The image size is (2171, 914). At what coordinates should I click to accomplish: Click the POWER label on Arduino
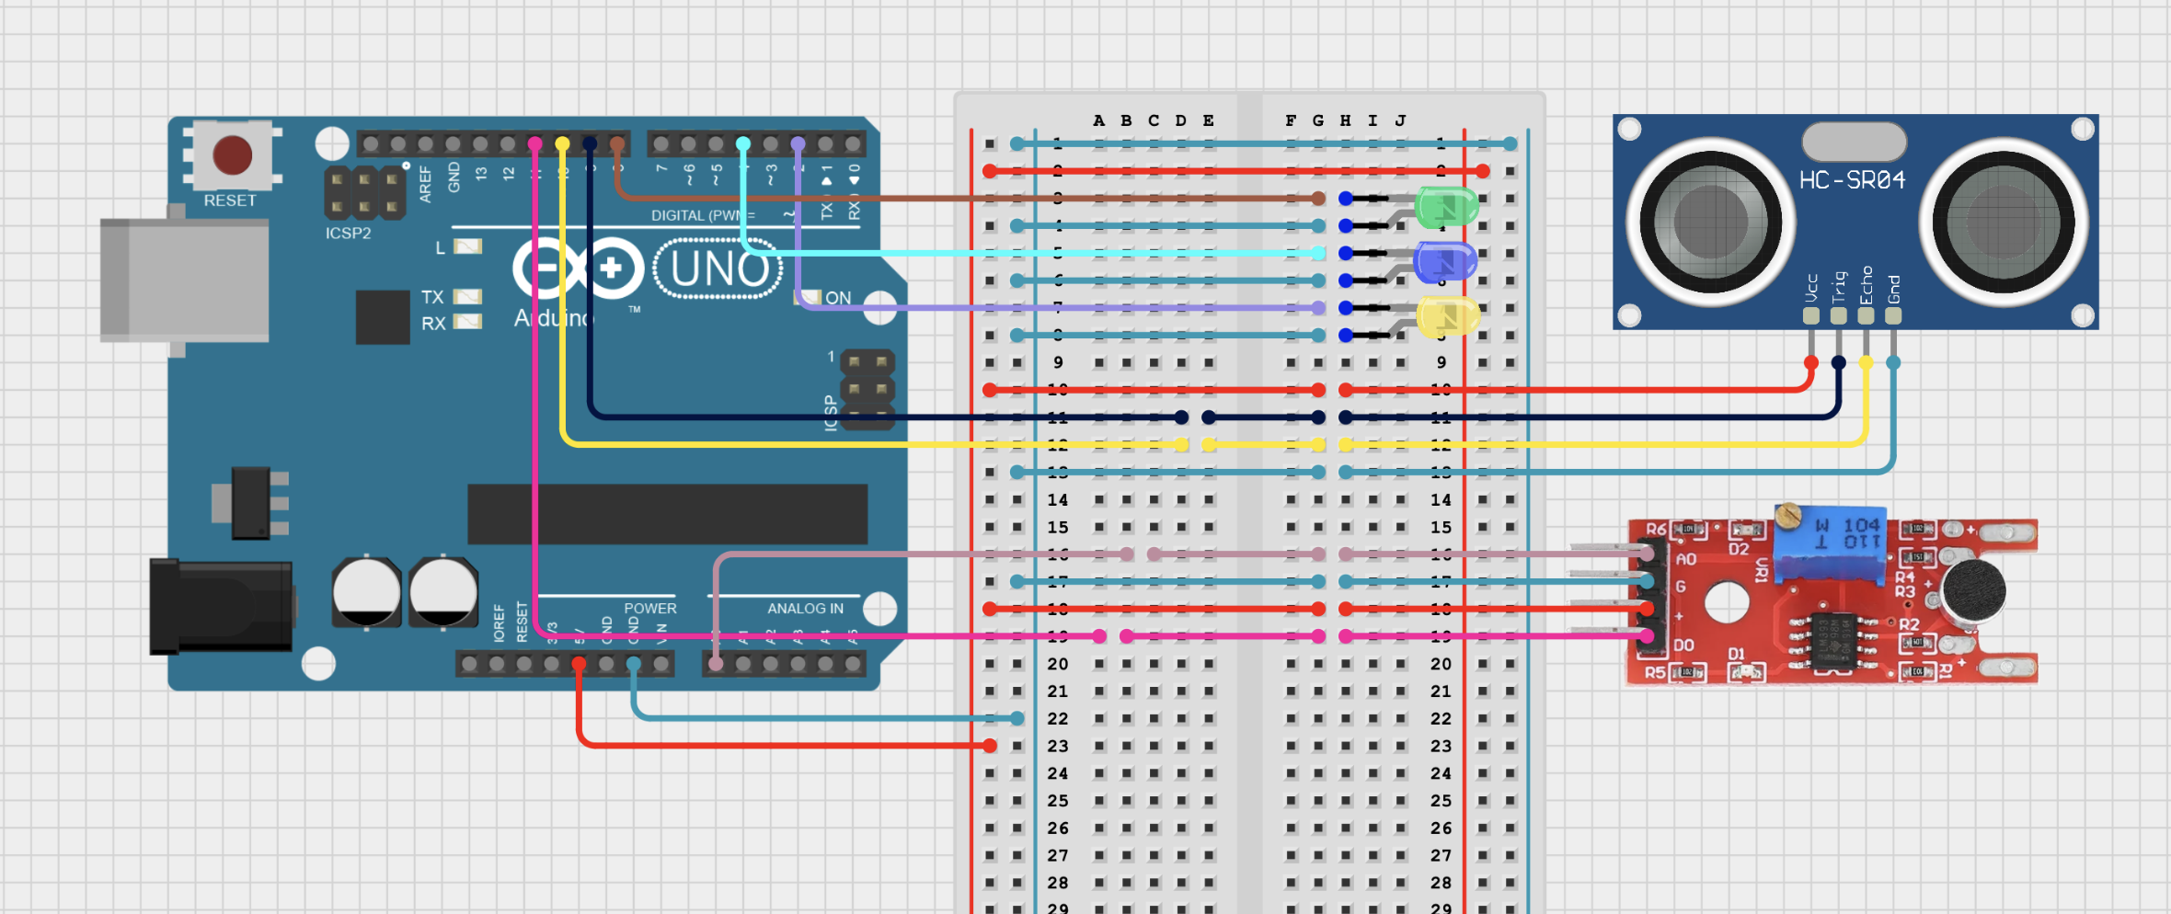(649, 609)
